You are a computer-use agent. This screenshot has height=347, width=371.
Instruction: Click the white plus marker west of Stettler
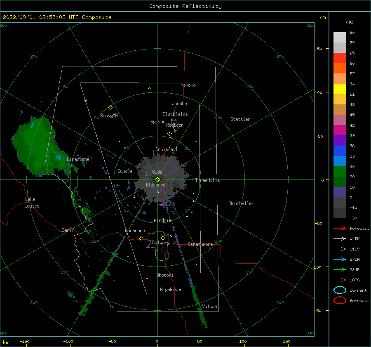pyautogui.click(x=233, y=166)
